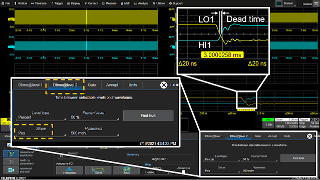320x180 pixels.
Task: Open the File menu
Action: click(x=6, y=3)
